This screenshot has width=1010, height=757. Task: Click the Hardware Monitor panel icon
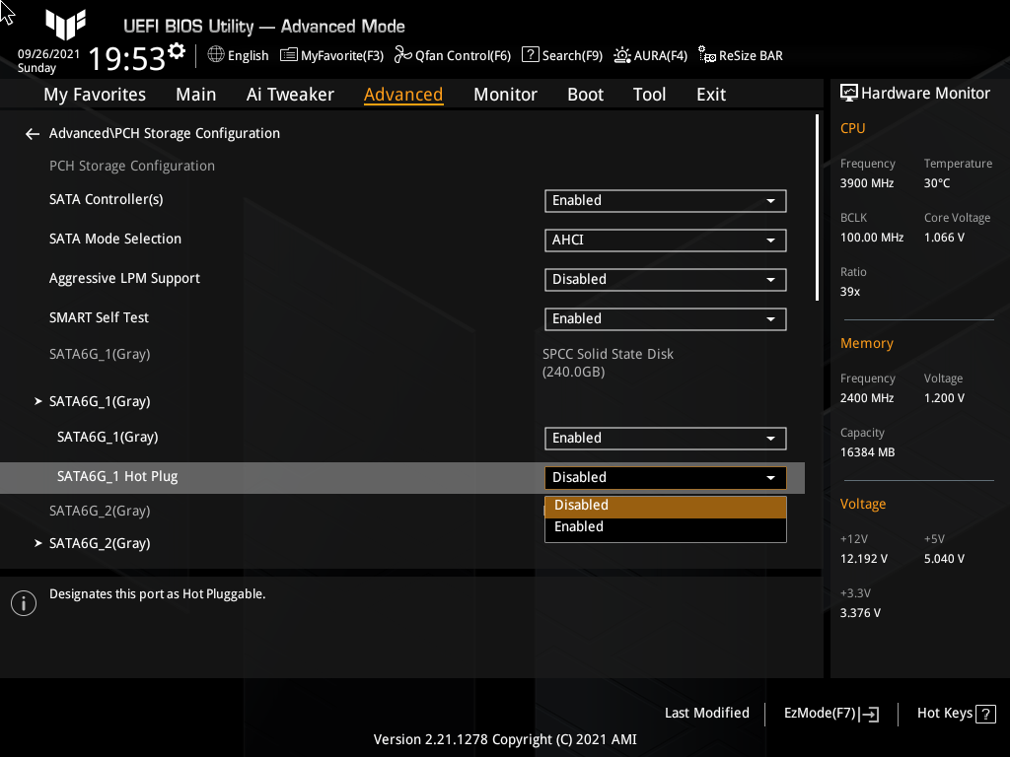pyautogui.click(x=849, y=92)
